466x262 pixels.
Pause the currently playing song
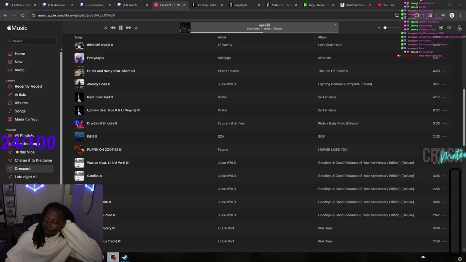[x=121, y=28]
